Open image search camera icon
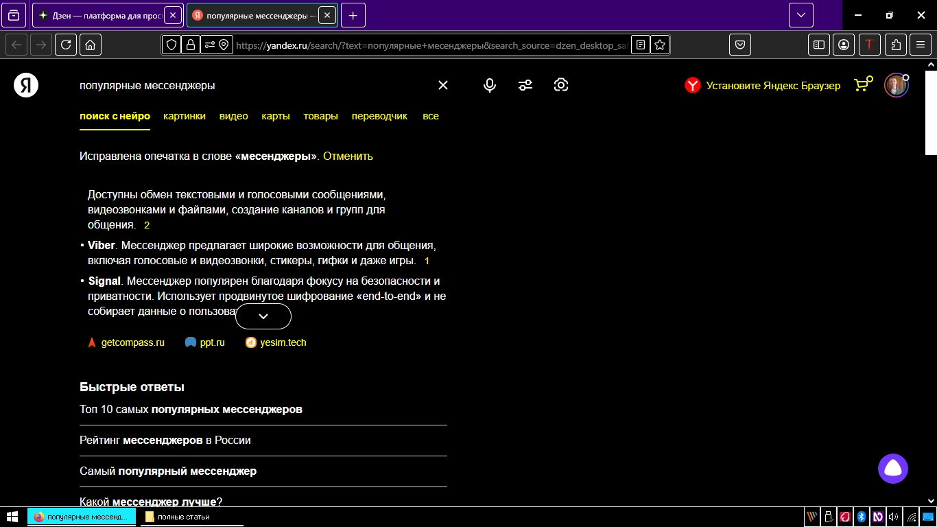This screenshot has width=937, height=527. (561, 85)
